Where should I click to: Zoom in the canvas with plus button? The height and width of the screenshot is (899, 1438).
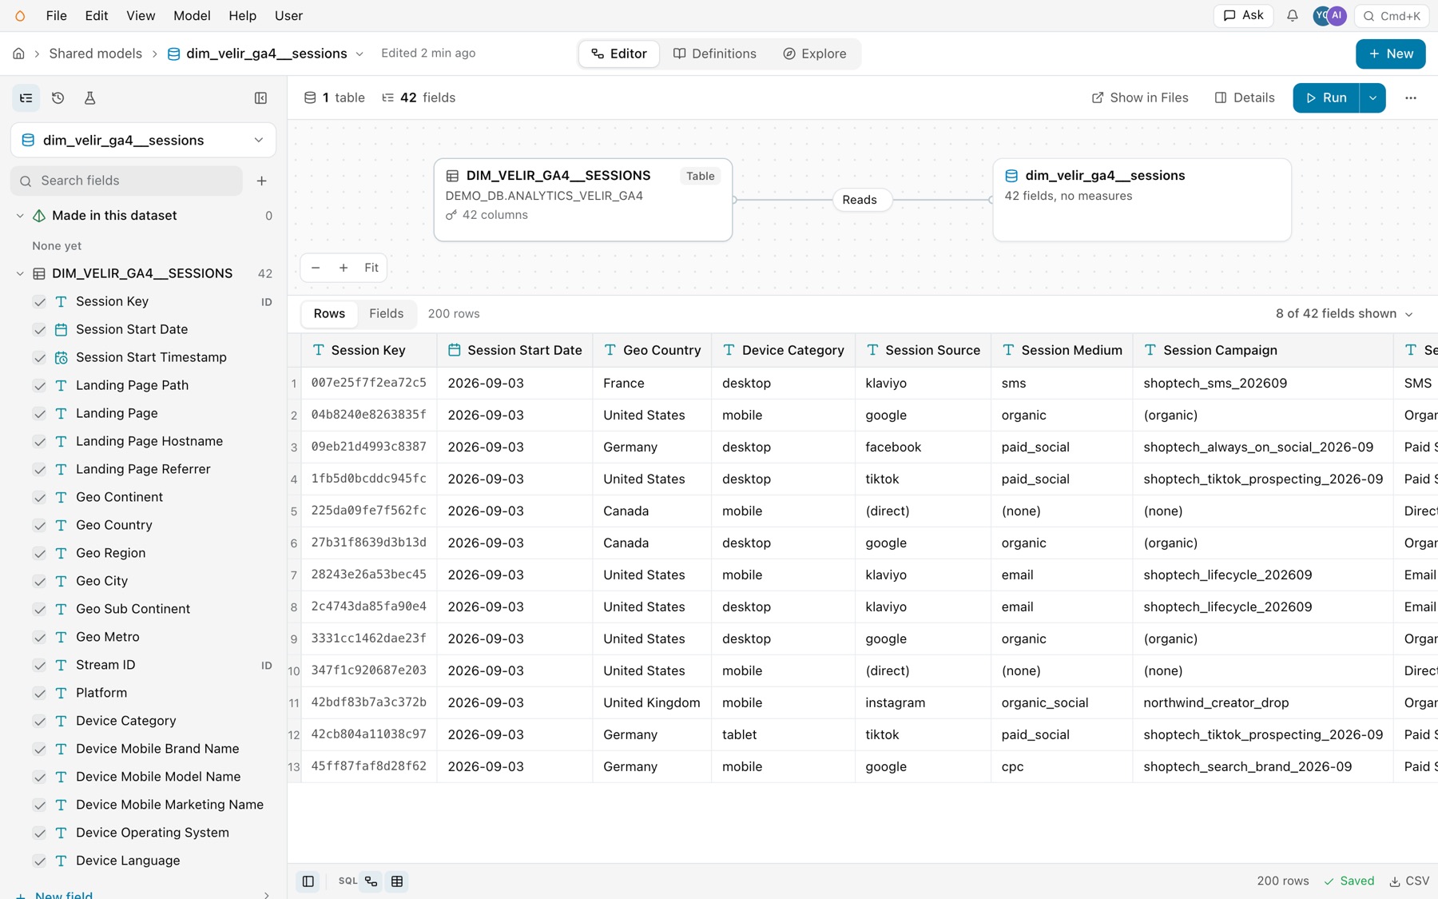coord(344,268)
